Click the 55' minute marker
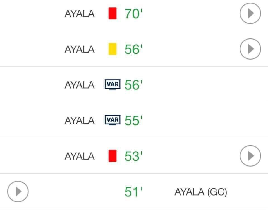This screenshot has width=268, height=210. tap(133, 121)
